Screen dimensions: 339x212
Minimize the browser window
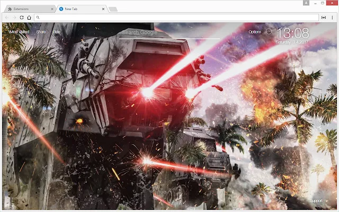316,3
